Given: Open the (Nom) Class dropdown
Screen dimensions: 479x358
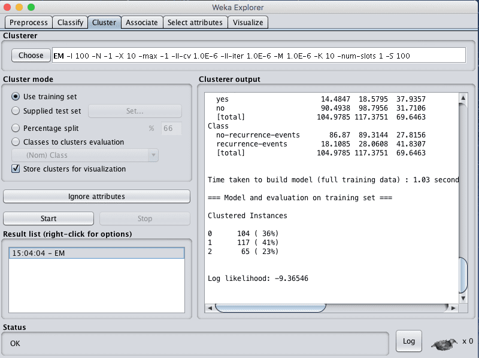Looking at the screenshot, I should point(85,155).
